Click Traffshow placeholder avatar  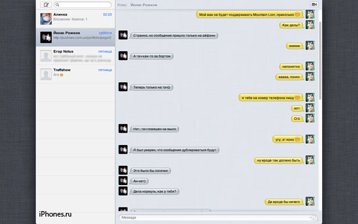(46, 75)
